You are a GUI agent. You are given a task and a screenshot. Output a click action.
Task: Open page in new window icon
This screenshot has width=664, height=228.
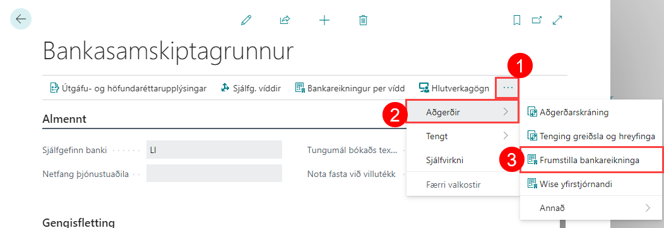[537, 20]
